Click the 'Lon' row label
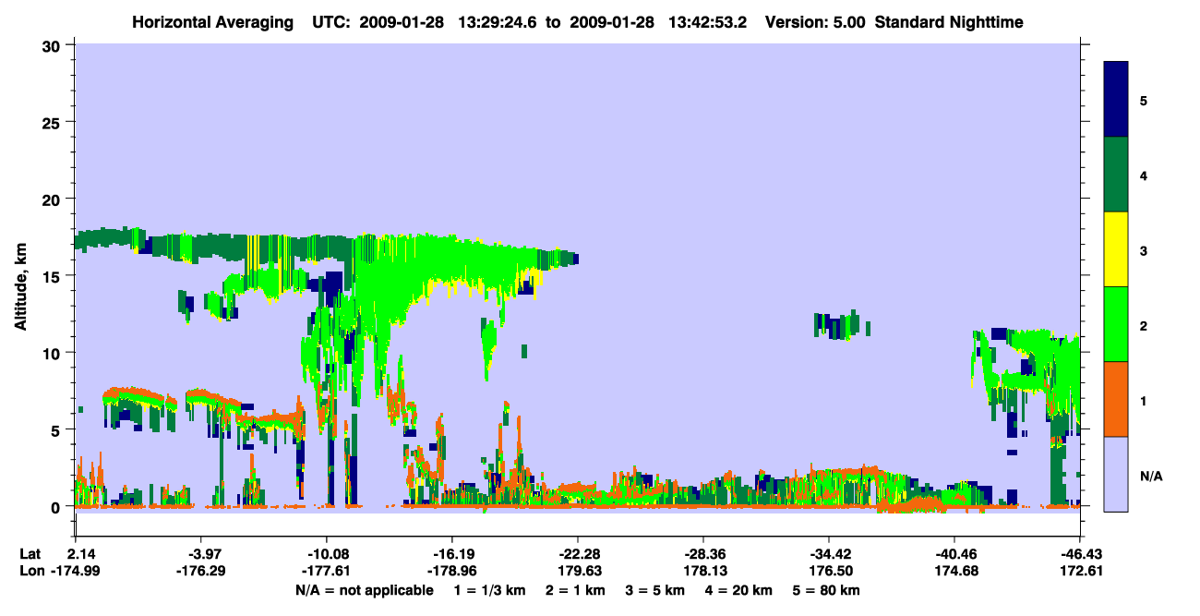1200x616 pixels. (30, 571)
